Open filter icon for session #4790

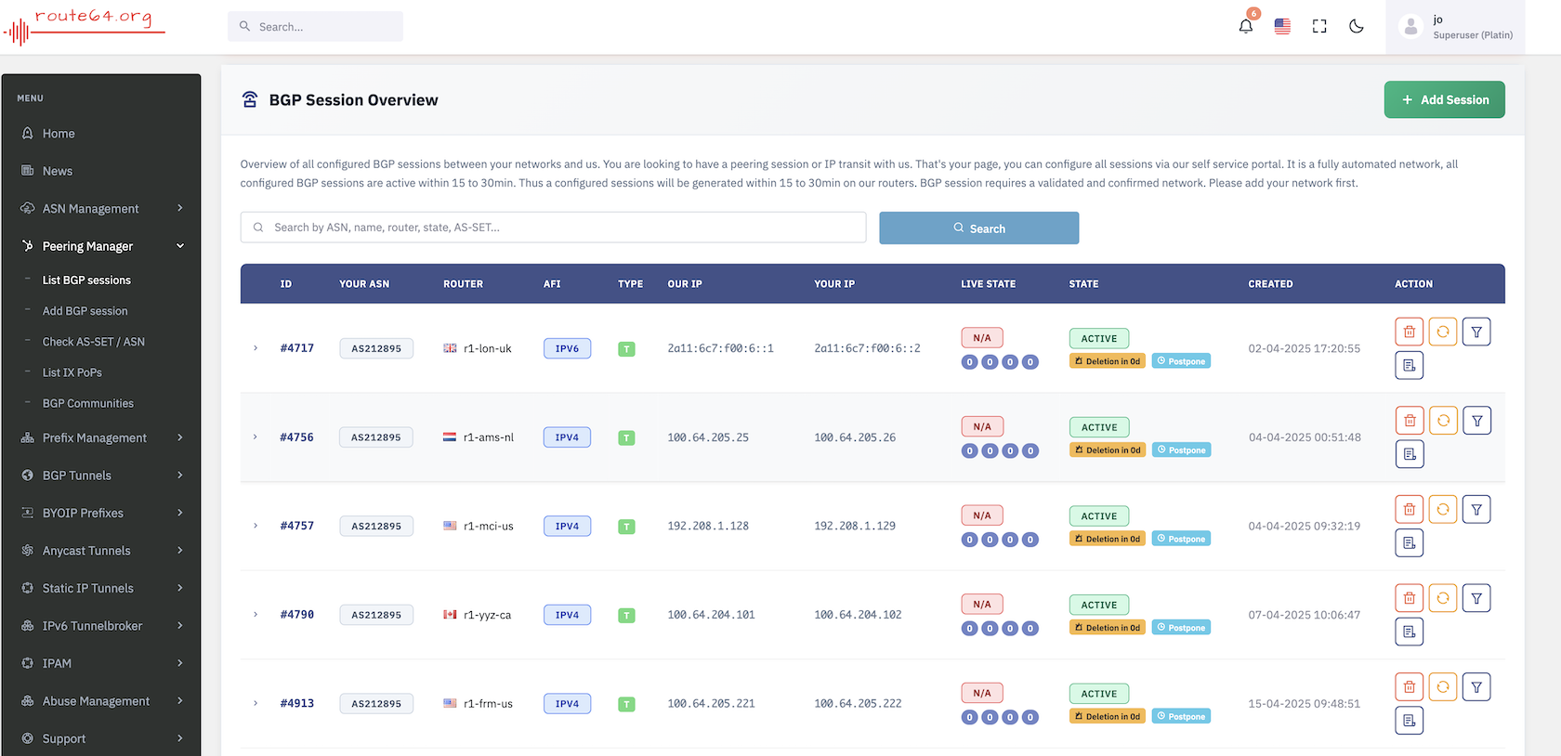[x=1476, y=598]
